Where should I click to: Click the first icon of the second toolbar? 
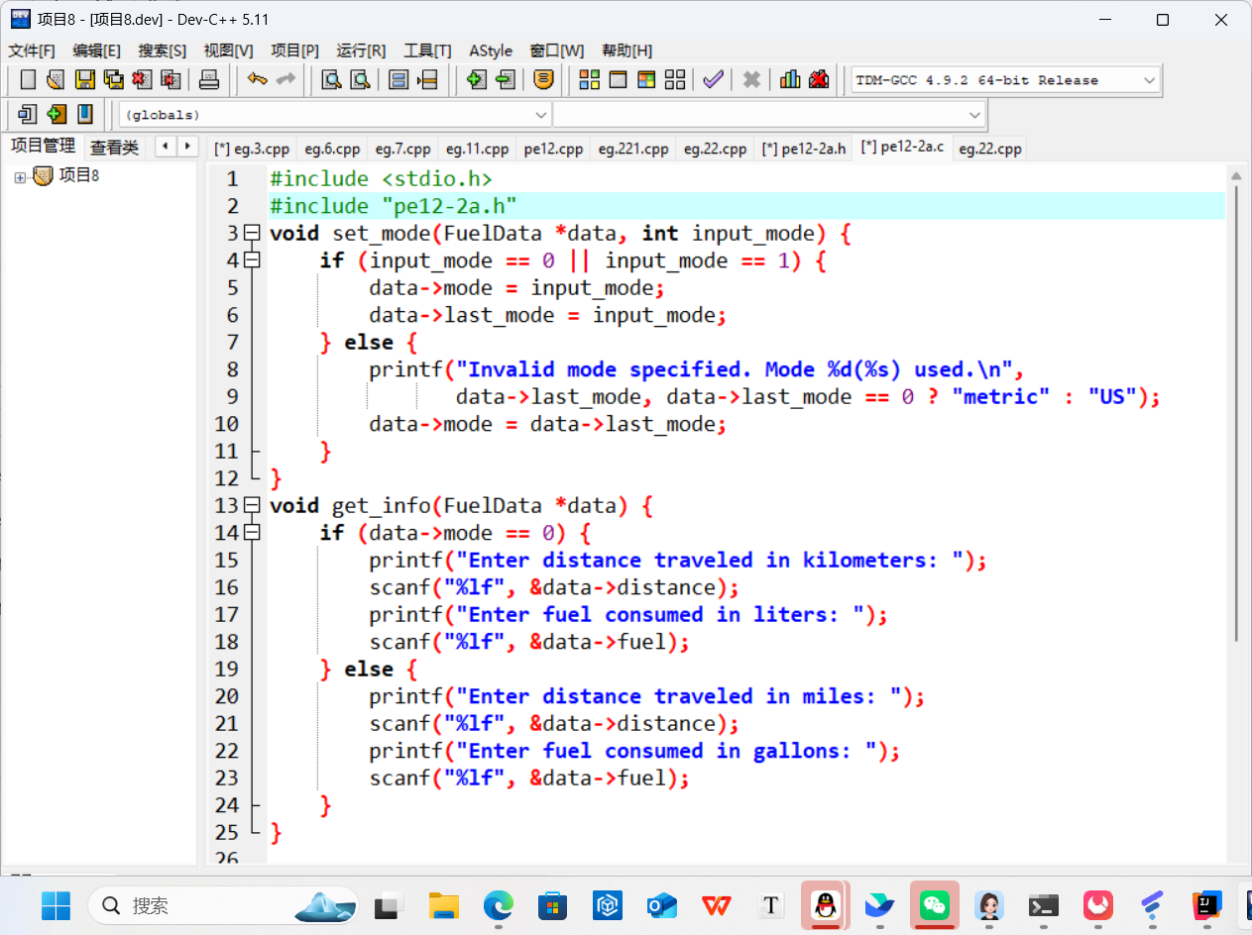click(x=28, y=115)
